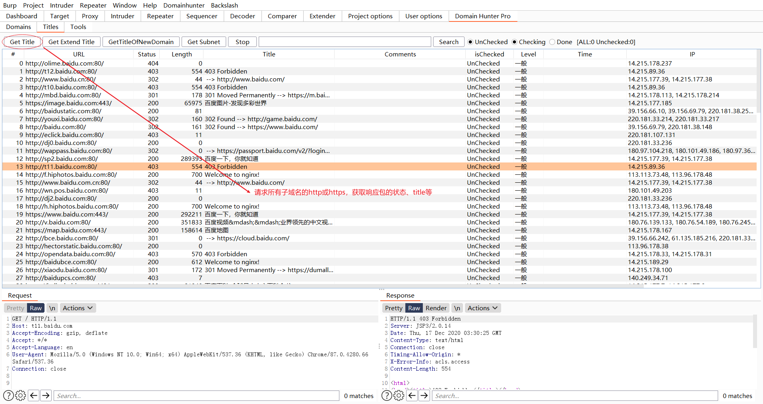Open settings gear in Request panel
The width and height of the screenshot is (763, 404).
21,395
